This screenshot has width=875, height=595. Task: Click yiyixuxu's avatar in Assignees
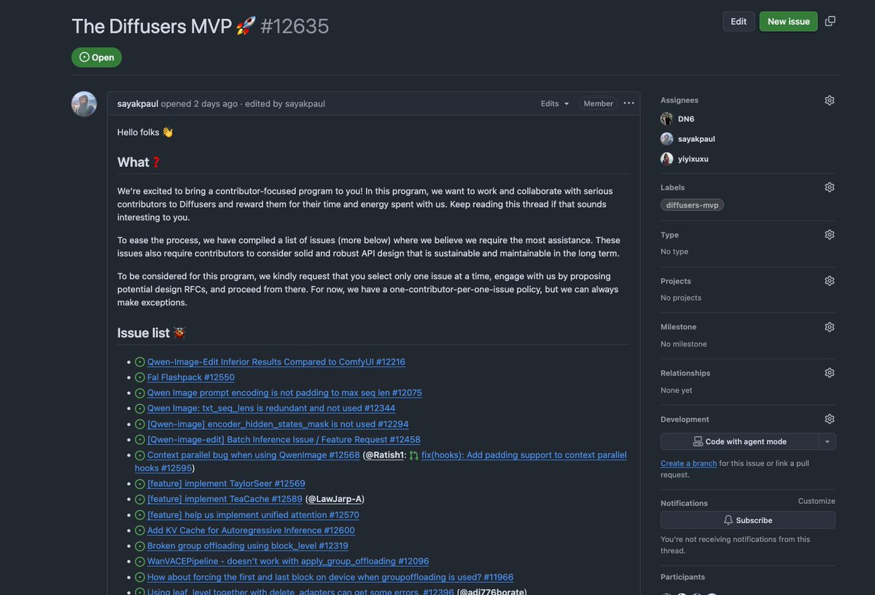[666, 159]
